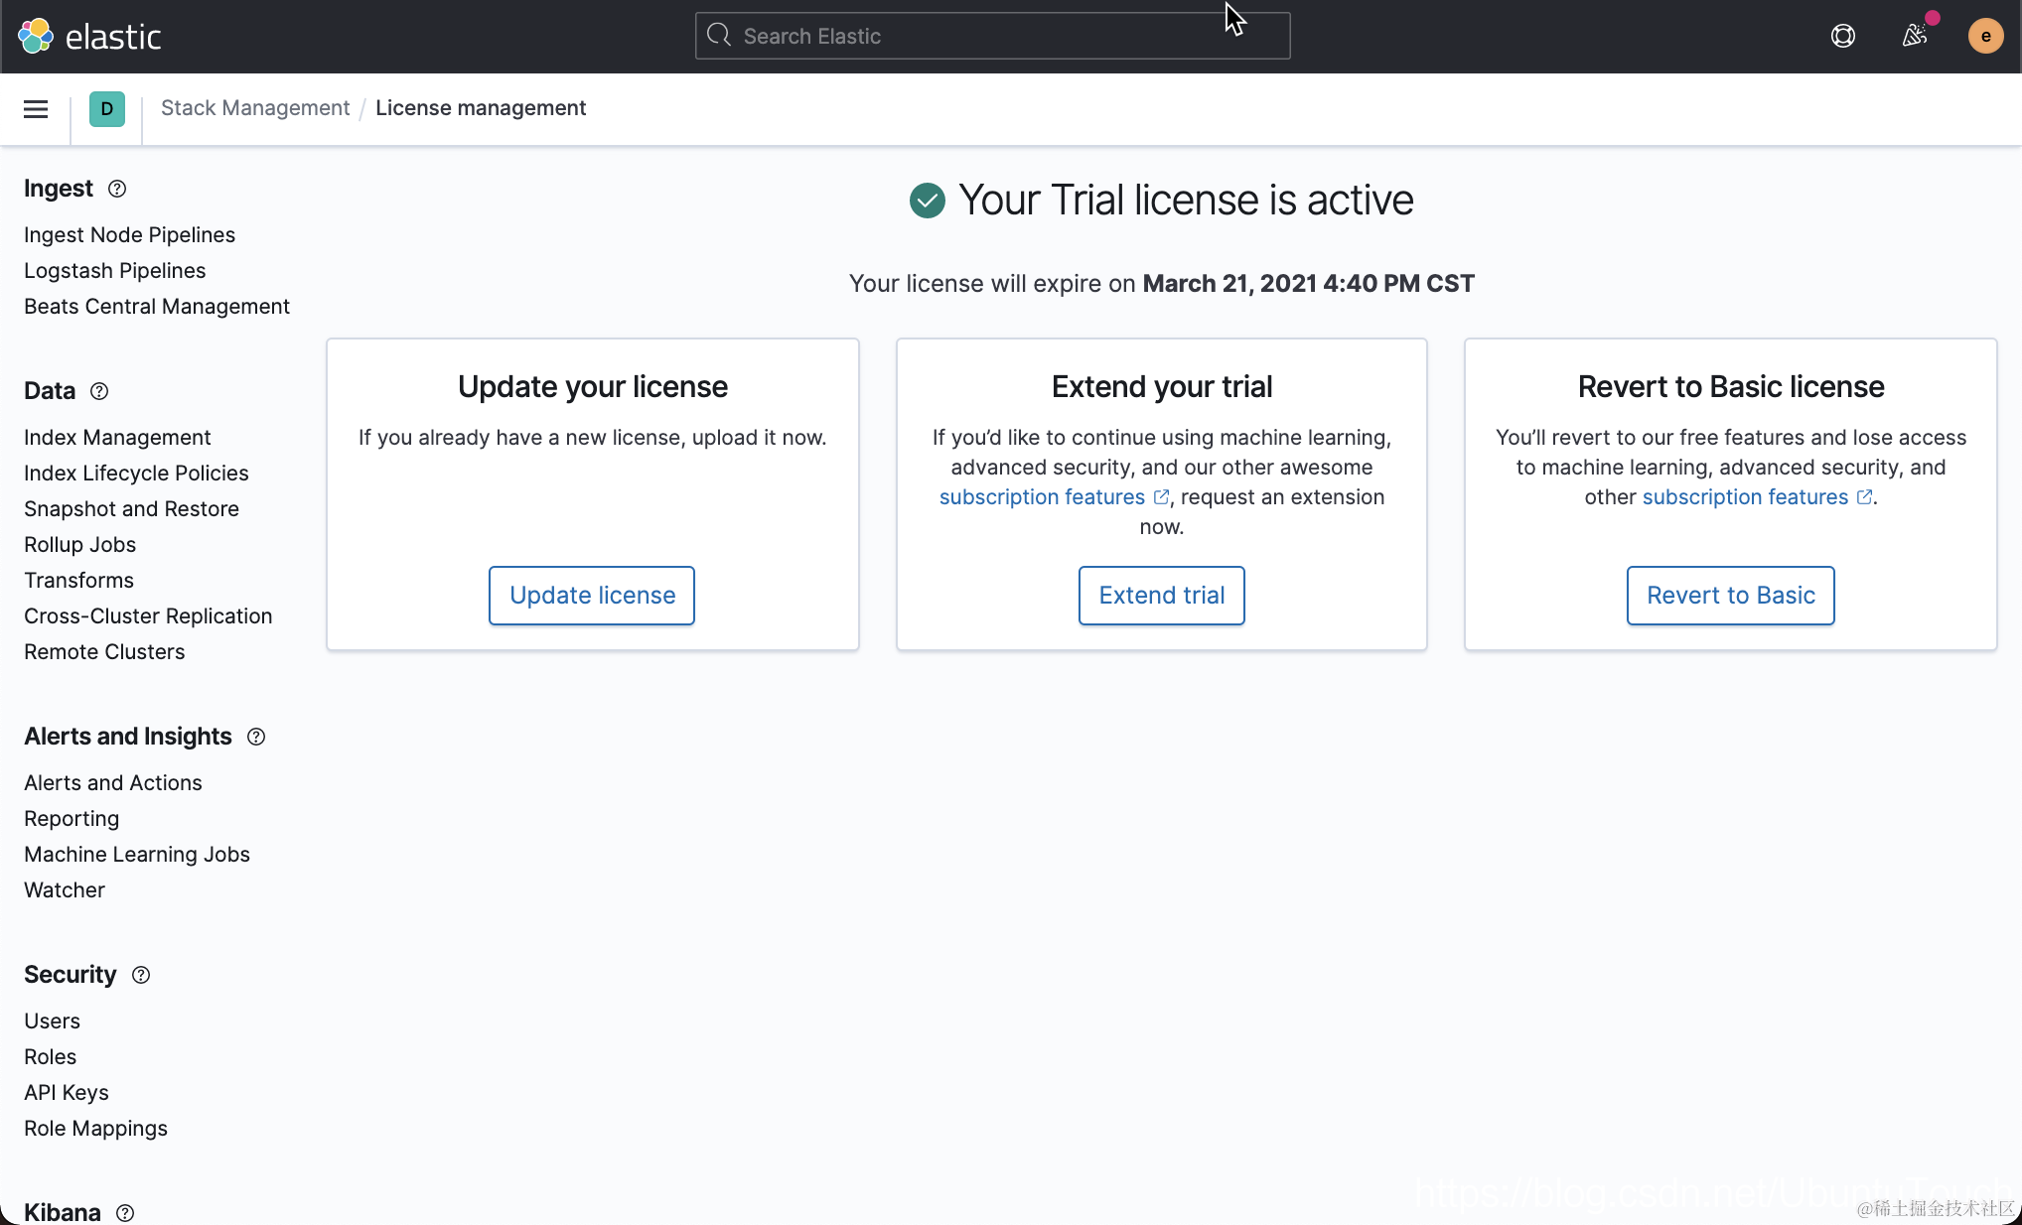Click the Search Elastic field
The width and height of the screenshot is (2022, 1225).
(993, 37)
